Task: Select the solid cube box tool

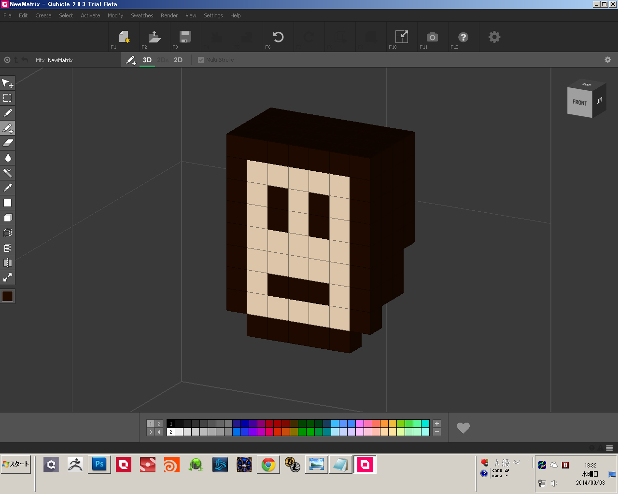Action: [x=8, y=218]
